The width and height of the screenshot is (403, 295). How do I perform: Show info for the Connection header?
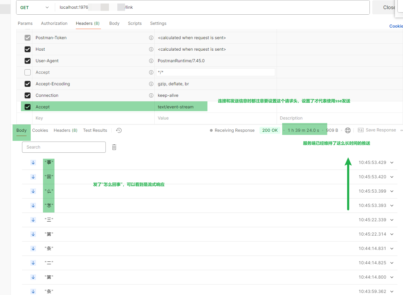pyautogui.click(x=151, y=95)
